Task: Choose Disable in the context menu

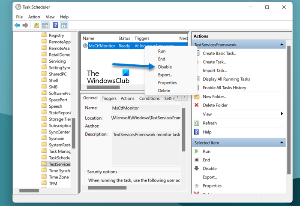Action: tap(165, 67)
